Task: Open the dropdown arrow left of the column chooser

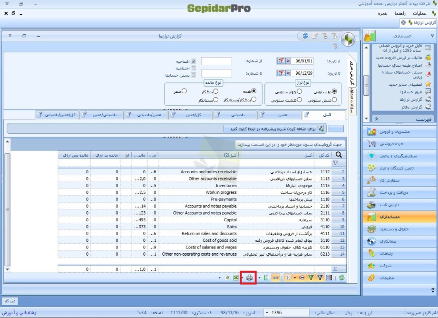Action: point(260,278)
